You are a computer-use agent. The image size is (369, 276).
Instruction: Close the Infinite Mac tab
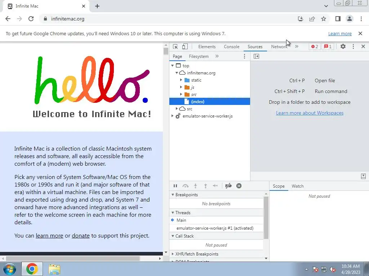click(84, 6)
